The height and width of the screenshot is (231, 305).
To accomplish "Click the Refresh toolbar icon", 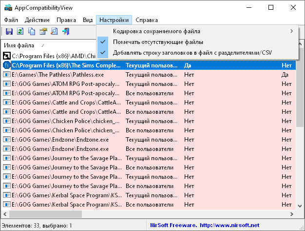I will point(20,31).
